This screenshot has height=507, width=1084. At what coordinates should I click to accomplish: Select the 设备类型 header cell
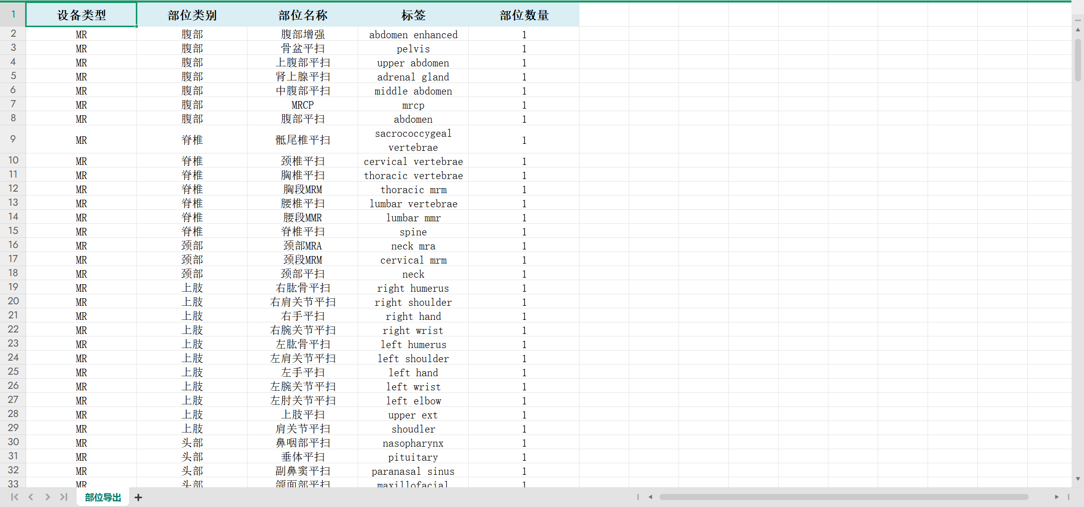pyautogui.click(x=81, y=15)
